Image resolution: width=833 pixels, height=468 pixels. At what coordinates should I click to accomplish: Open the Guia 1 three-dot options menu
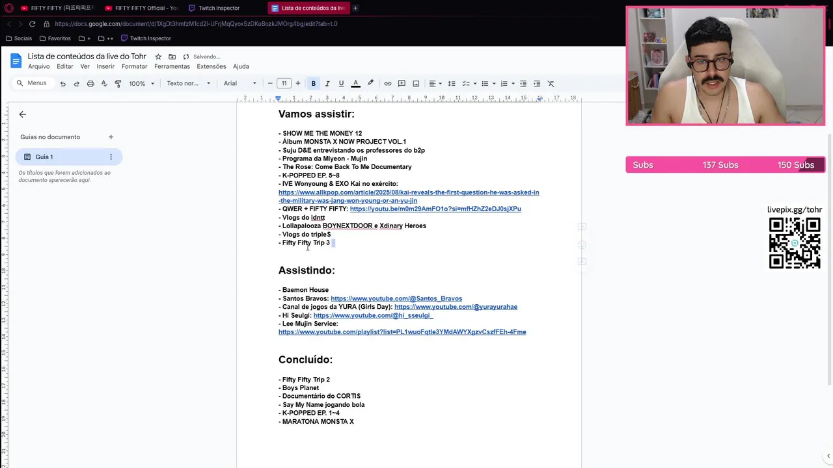[111, 157]
